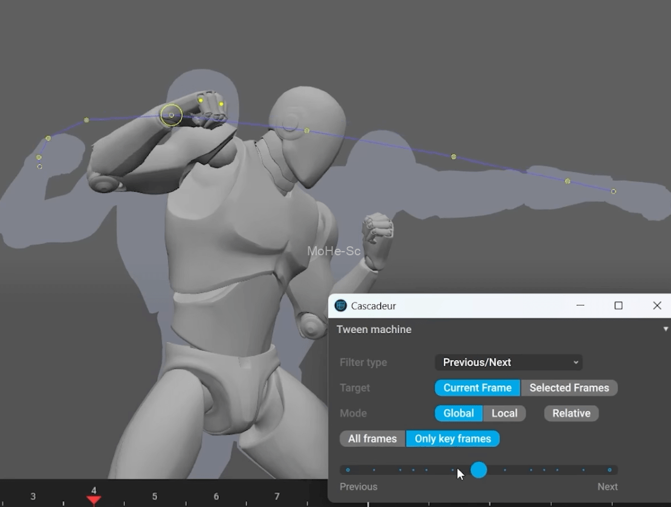Click the trajectory point at far right end
The image size is (671, 507).
coord(614,192)
